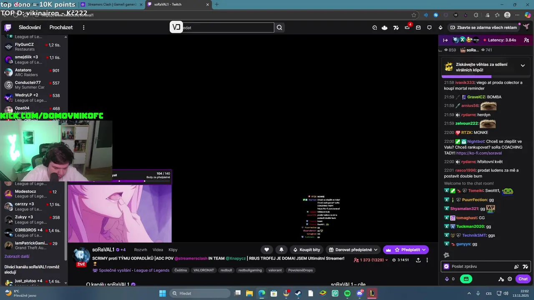
Task: Open the 7TV emote menu in chat input
Action: (525, 266)
